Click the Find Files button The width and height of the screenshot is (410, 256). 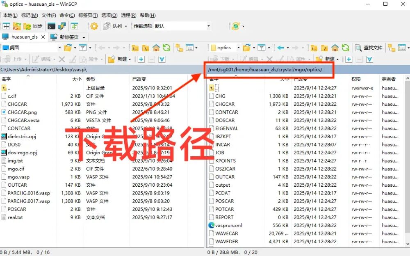point(369,48)
